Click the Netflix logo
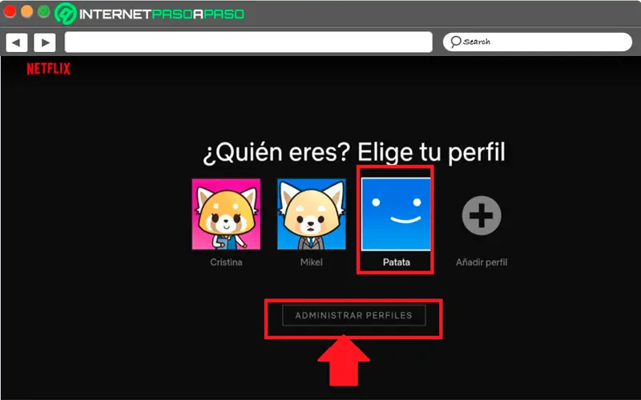 coord(48,69)
